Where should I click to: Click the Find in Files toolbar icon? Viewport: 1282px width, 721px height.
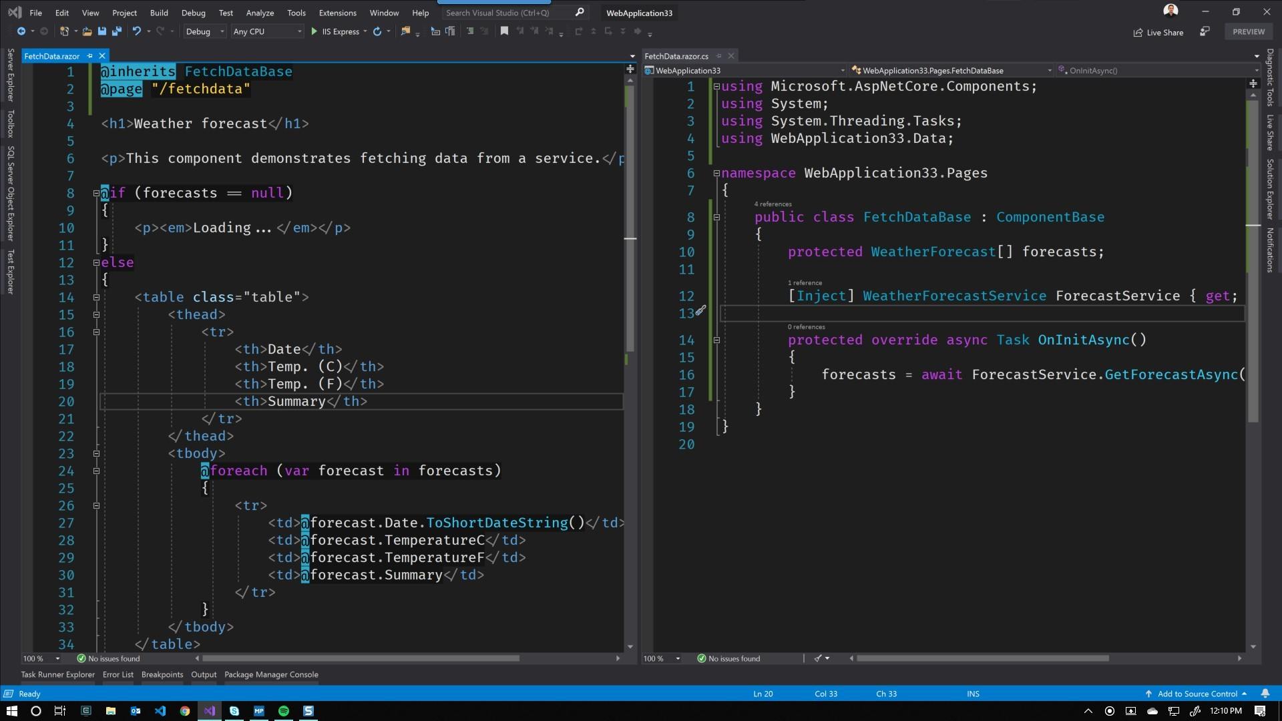click(405, 31)
